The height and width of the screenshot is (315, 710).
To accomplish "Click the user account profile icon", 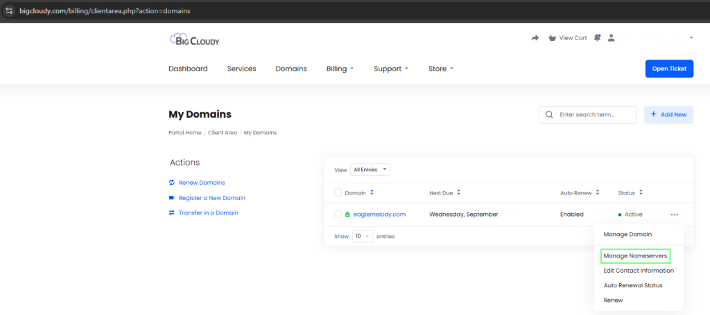I will click(x=611, y=38).
